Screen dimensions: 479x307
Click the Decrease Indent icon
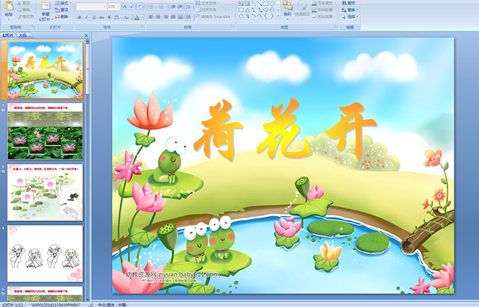click(x=173, y=7)
